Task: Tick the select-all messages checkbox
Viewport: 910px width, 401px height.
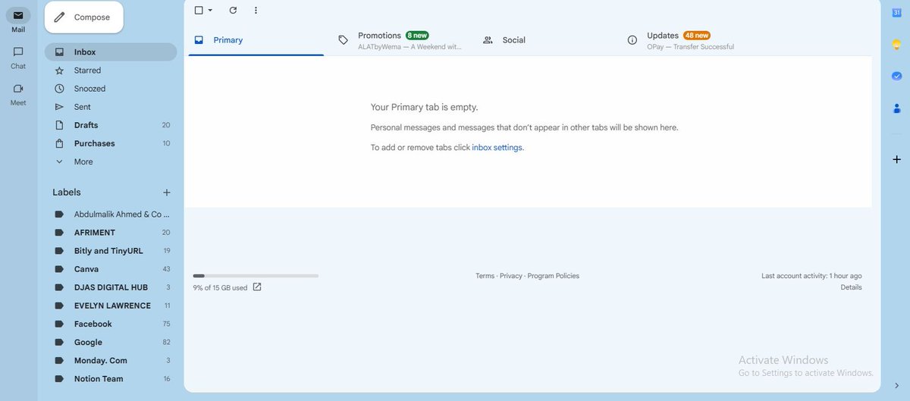Action: tap(199, 10)
